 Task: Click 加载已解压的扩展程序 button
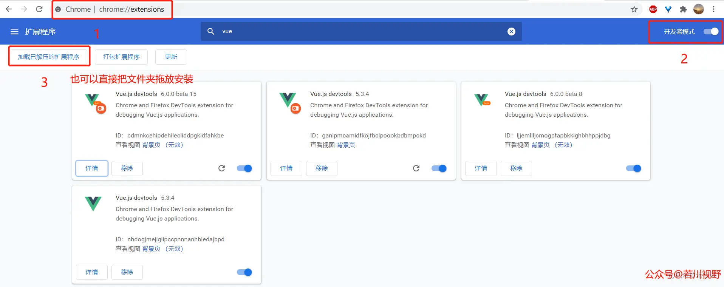point(49,57)
